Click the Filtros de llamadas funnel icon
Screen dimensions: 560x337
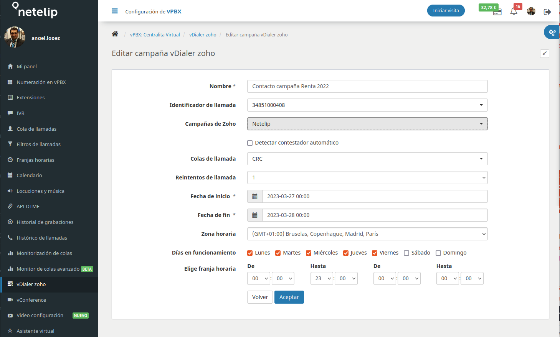coord(10,144)
